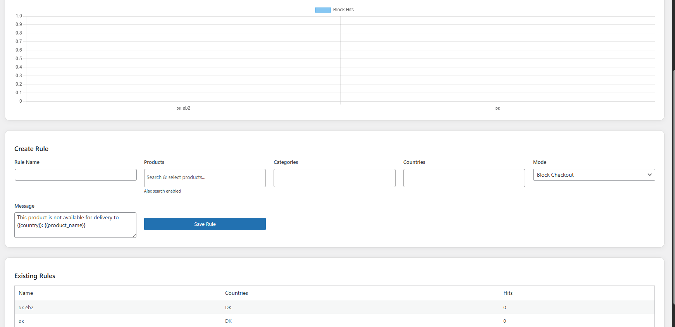Click the 0.5 y-axis label on chart
Image resolution: width=675 pixels, height=327 pixels.
(19, 59)
